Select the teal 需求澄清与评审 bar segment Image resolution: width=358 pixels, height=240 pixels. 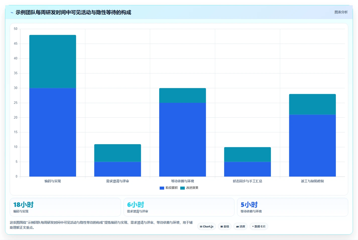(117, 153)
